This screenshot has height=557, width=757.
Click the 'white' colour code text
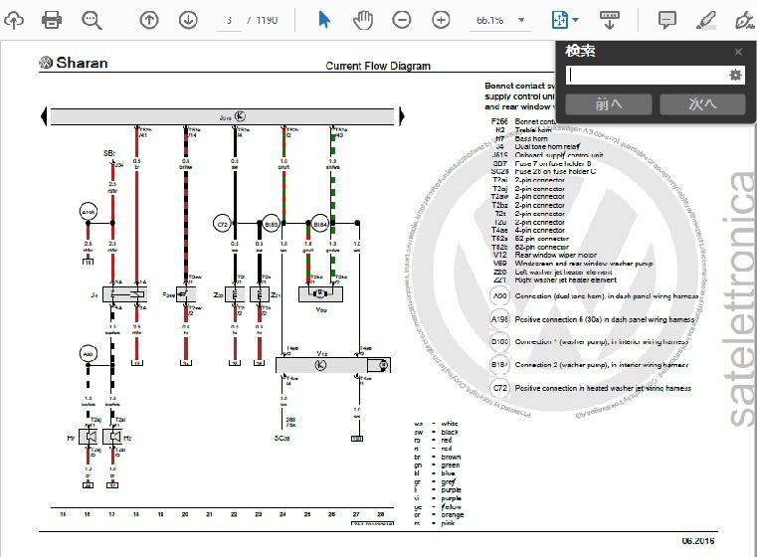(x=450, y=424)
